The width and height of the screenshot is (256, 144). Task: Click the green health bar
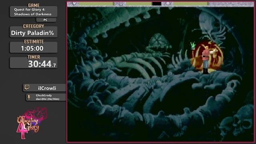coord(96,4)
